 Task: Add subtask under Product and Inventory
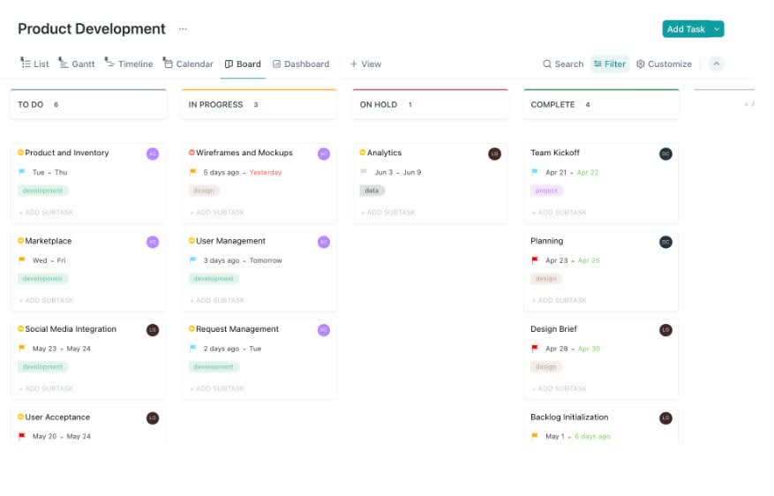(x=46, y=212)
